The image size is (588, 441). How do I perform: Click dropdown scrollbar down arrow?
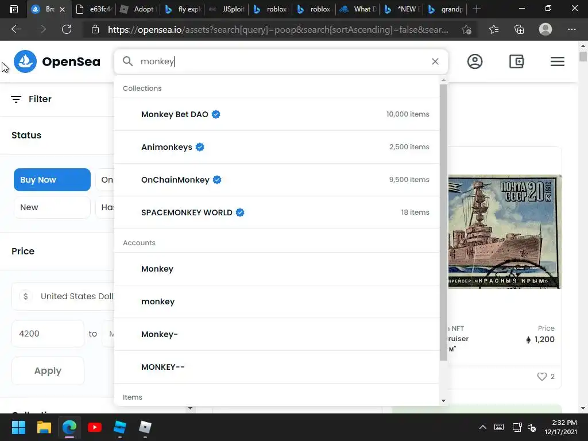443,401
